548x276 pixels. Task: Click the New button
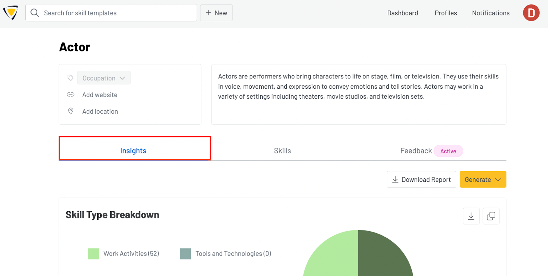click(216, 13)
